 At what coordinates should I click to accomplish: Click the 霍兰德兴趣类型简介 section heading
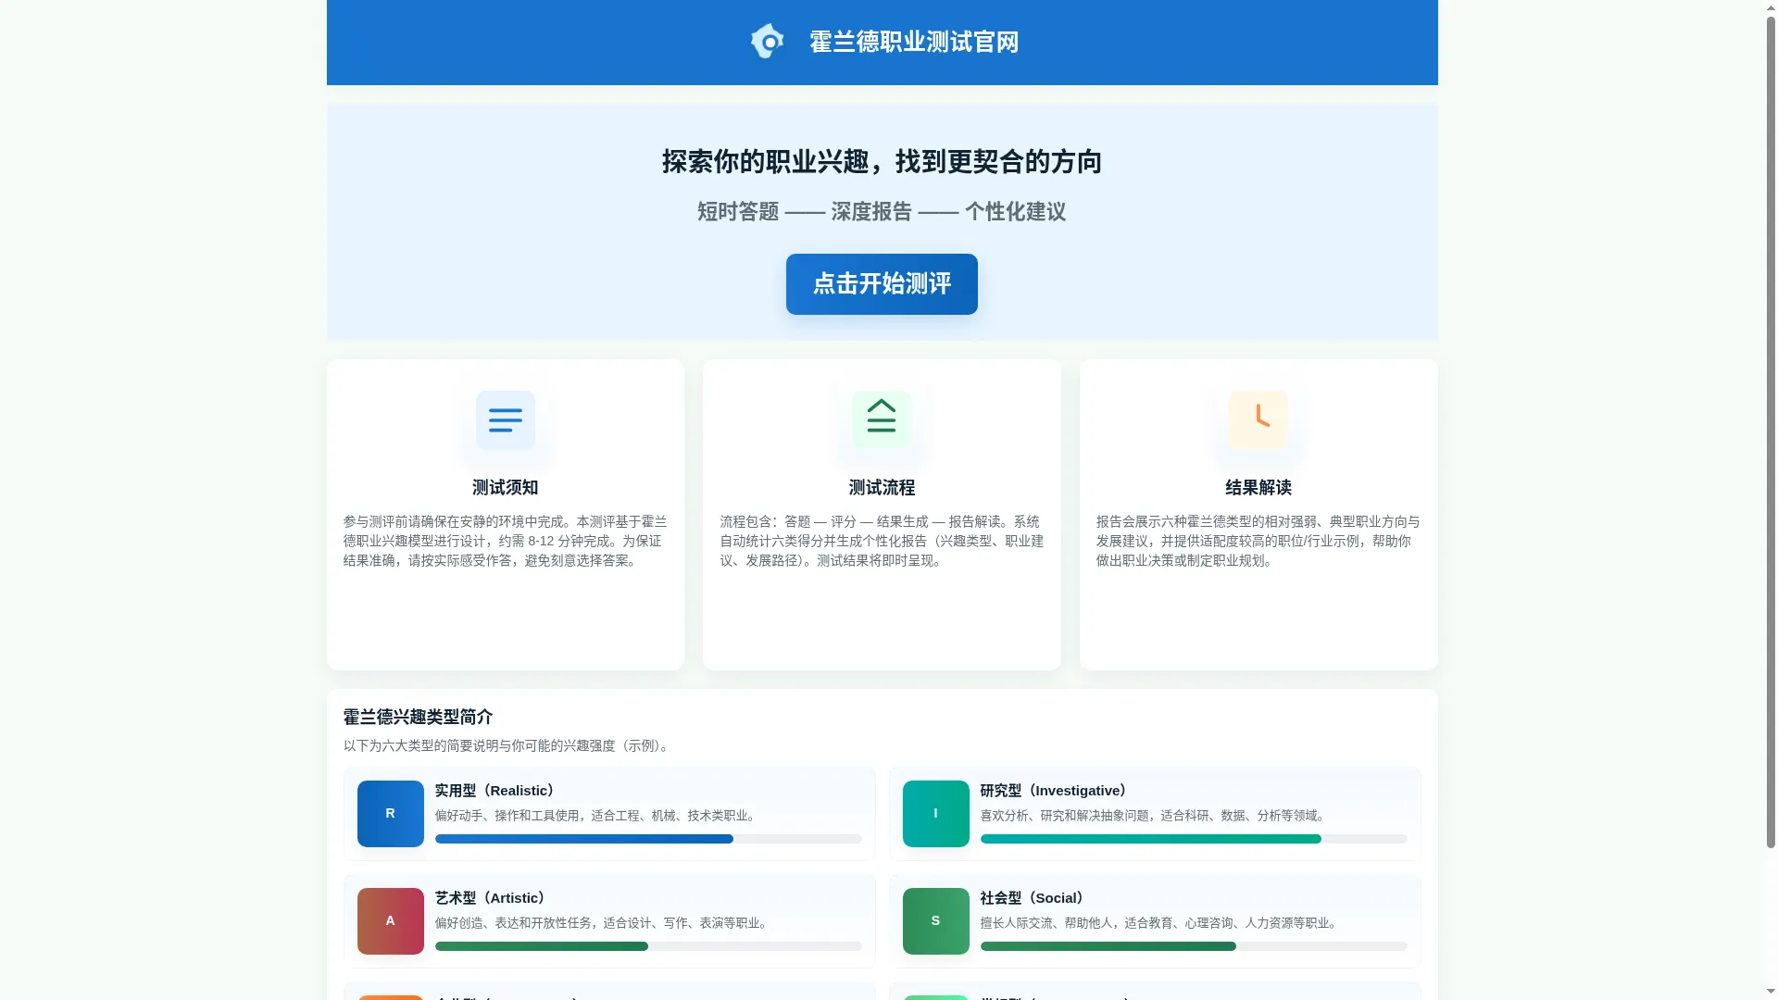pyautogui.click(x=418, y=718)
